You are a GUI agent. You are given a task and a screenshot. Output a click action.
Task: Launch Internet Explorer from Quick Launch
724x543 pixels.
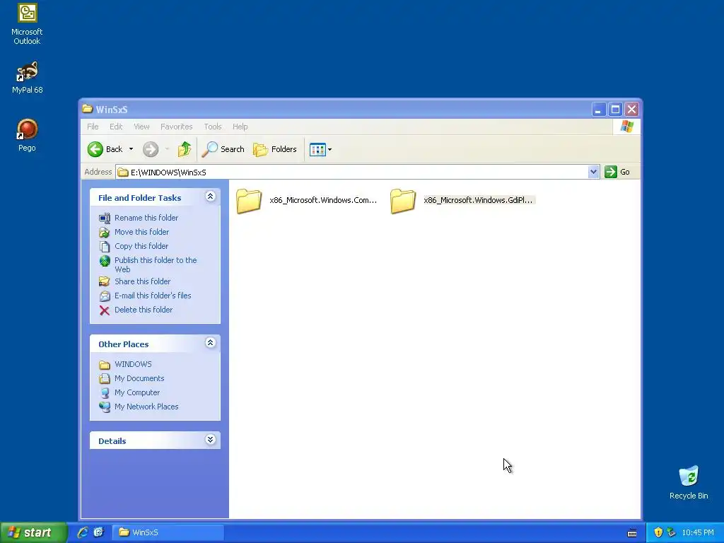click(83, 532)
